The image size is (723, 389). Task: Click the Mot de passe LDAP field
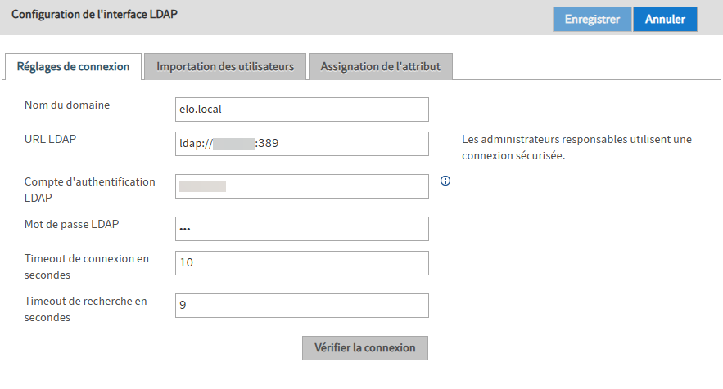(x=302, y=229)
